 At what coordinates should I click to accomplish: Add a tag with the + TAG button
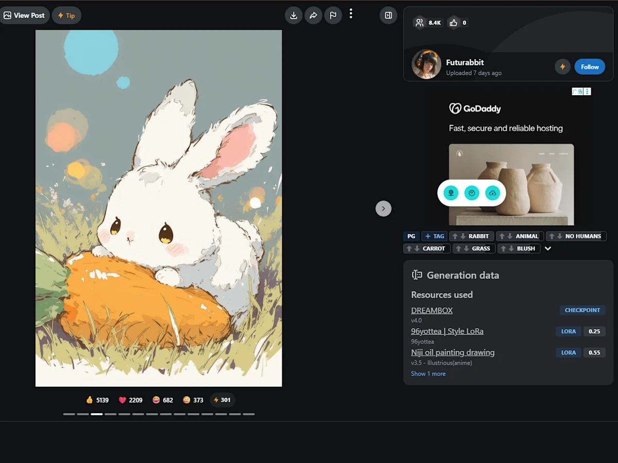tap(435, 236)
